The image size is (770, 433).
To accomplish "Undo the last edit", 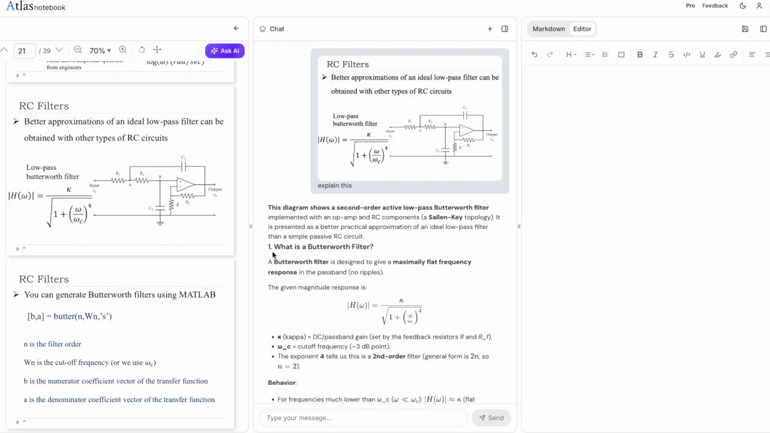I will (x=535, y=55).
